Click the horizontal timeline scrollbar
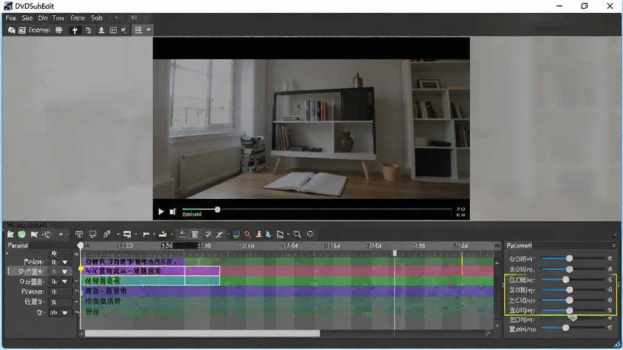The height and width of the screenshot is (350, 623). point(202,334)
